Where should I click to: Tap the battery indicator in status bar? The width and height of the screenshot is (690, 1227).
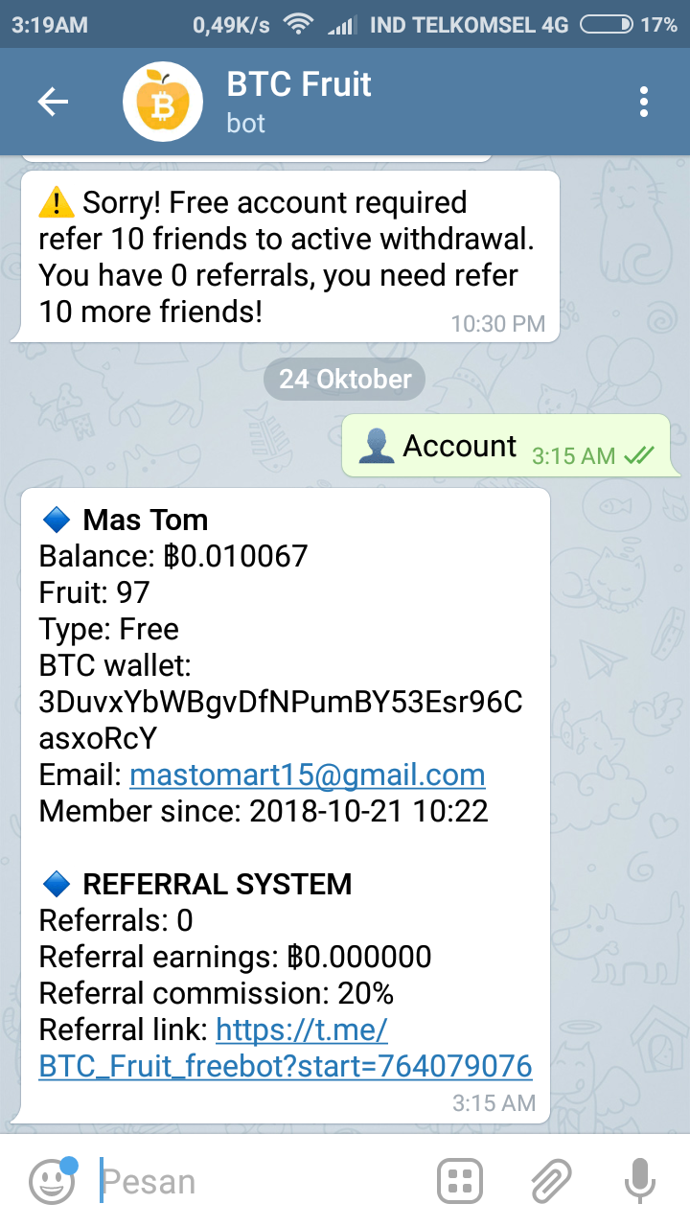tap(607, 25)
